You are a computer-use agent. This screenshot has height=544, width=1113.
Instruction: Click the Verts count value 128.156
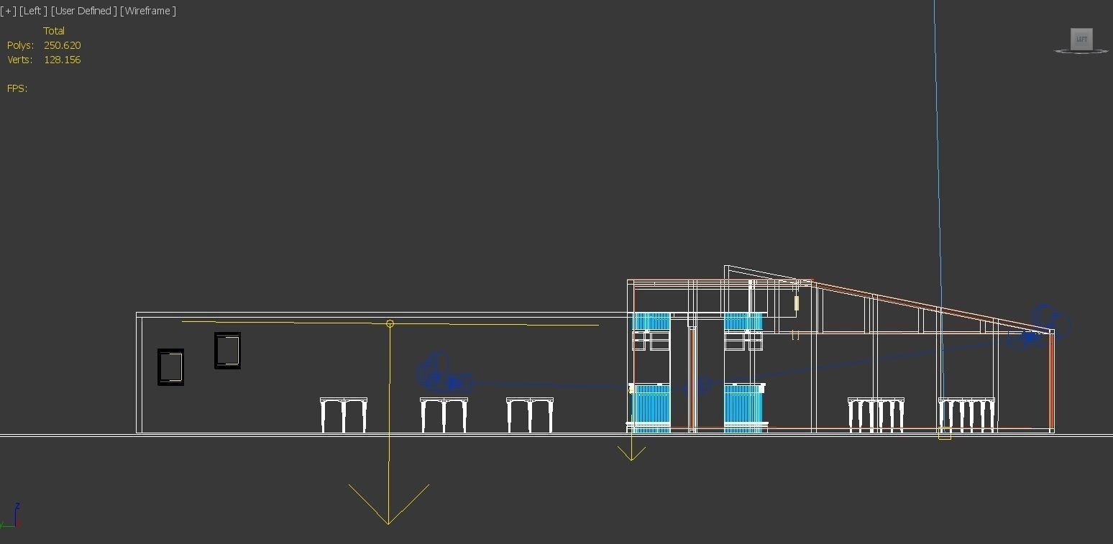tap(62, 60)
